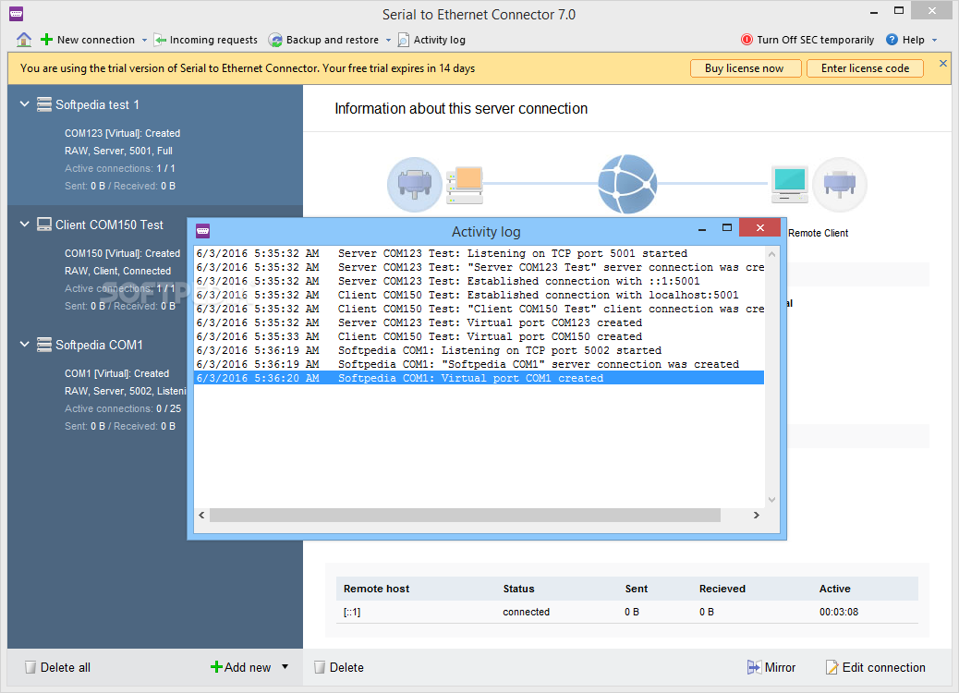Click the blue Help question icon
This screenshot has height=693, width=959.
click(892, 40)
